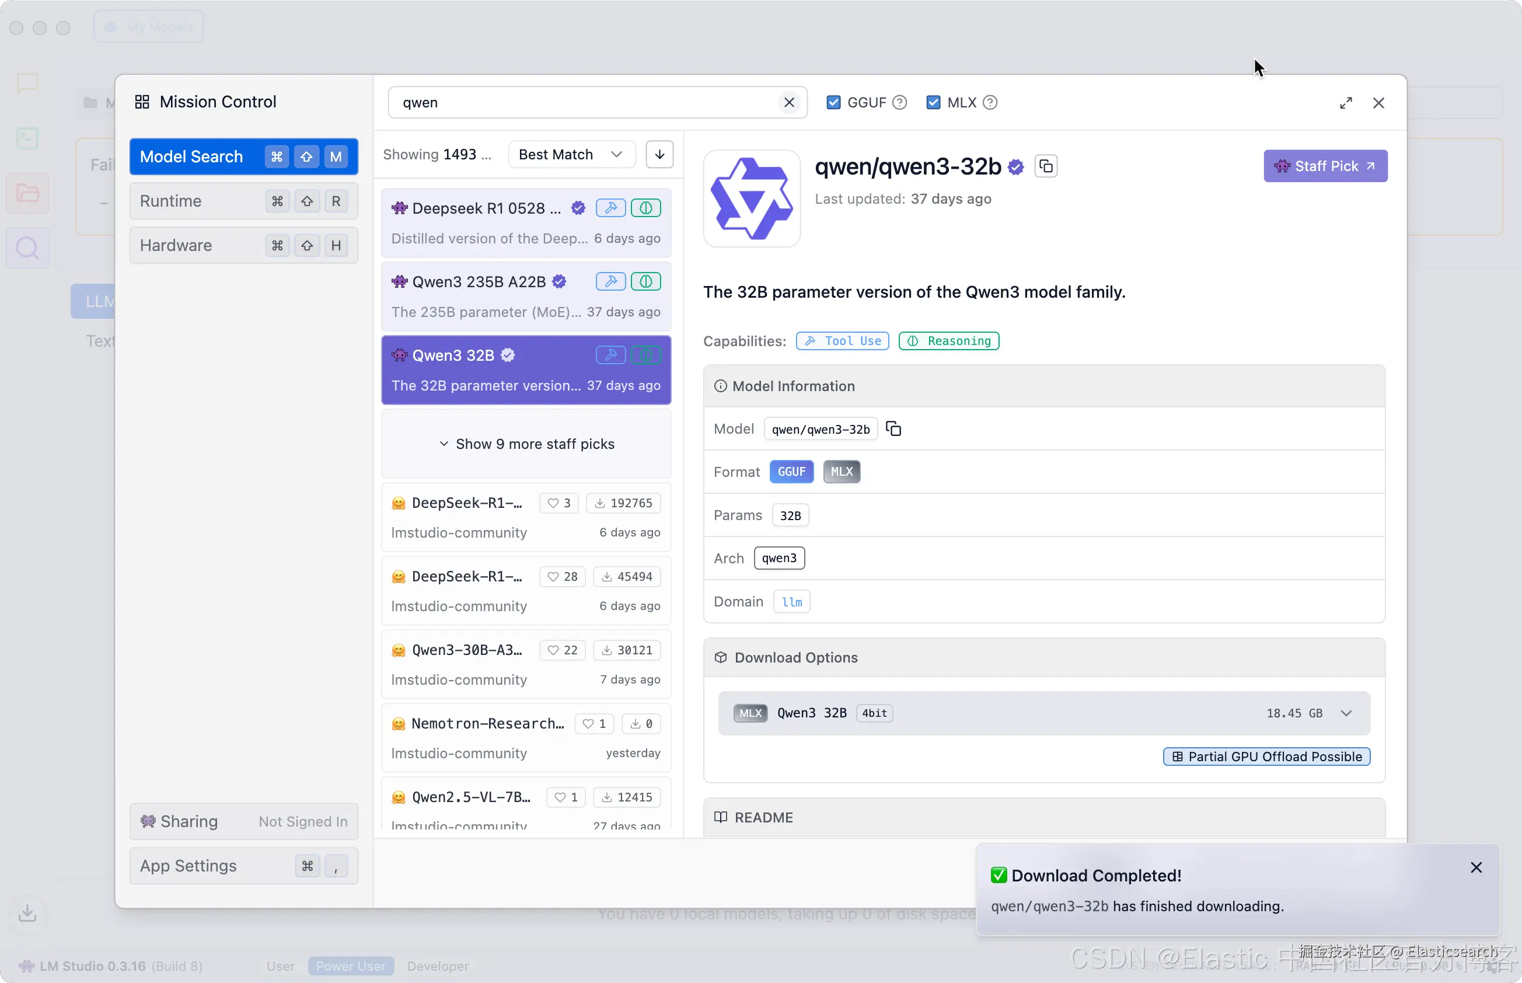Open Downloads icon in bottom left sidebar
The width and height of the screenshot is (1522, 983).
27,913
